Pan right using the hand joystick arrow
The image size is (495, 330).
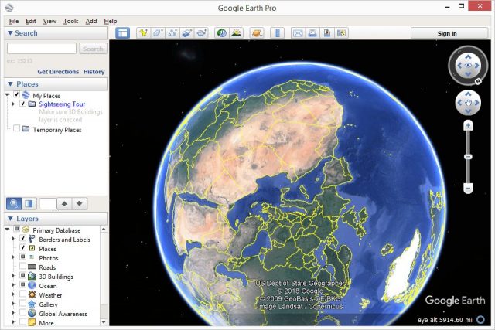(x=476, y=103)
